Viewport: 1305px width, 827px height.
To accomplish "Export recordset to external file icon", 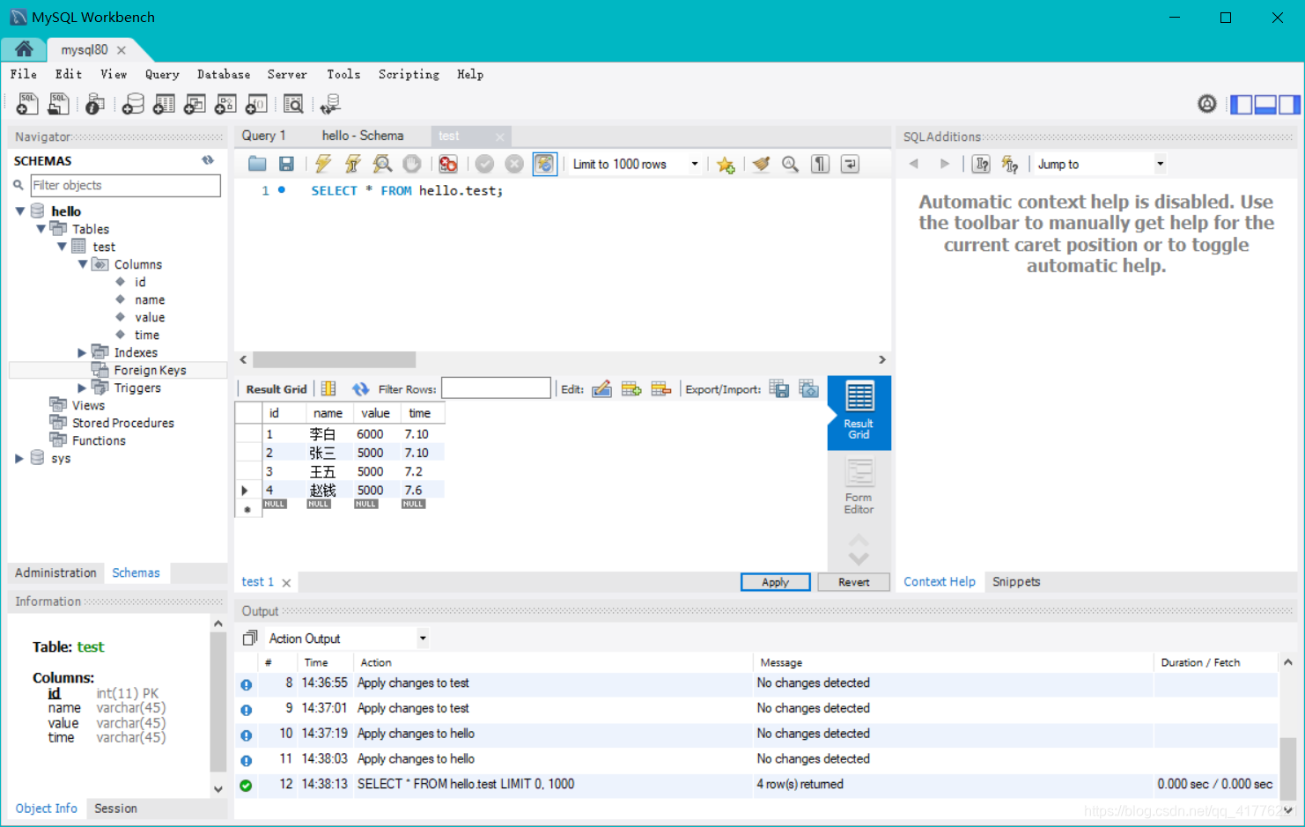I will click(779, 388).
